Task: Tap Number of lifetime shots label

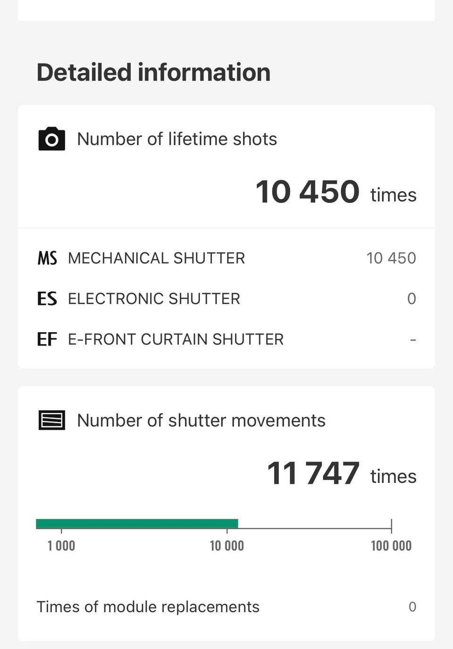Action: [177, 139]
